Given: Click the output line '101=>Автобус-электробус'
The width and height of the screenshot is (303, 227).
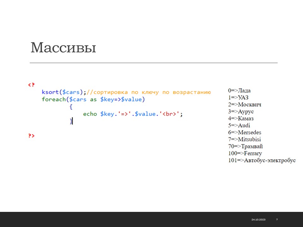Looking at the screenshot, I should tap(262, 160).
